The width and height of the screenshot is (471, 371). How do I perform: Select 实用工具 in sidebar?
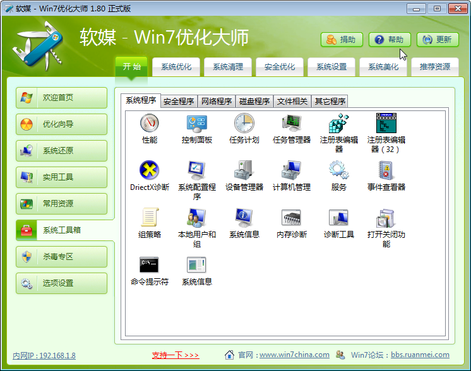tap(62, 177)
